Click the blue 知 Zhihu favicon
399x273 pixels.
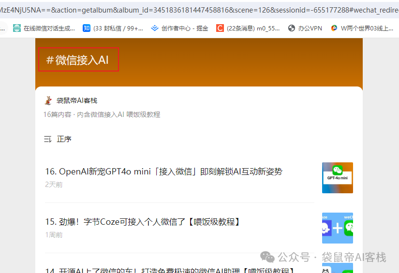[87, 28]
